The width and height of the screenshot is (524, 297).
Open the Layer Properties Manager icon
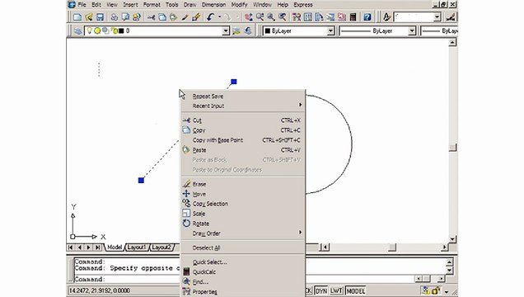tap(78, 31)
